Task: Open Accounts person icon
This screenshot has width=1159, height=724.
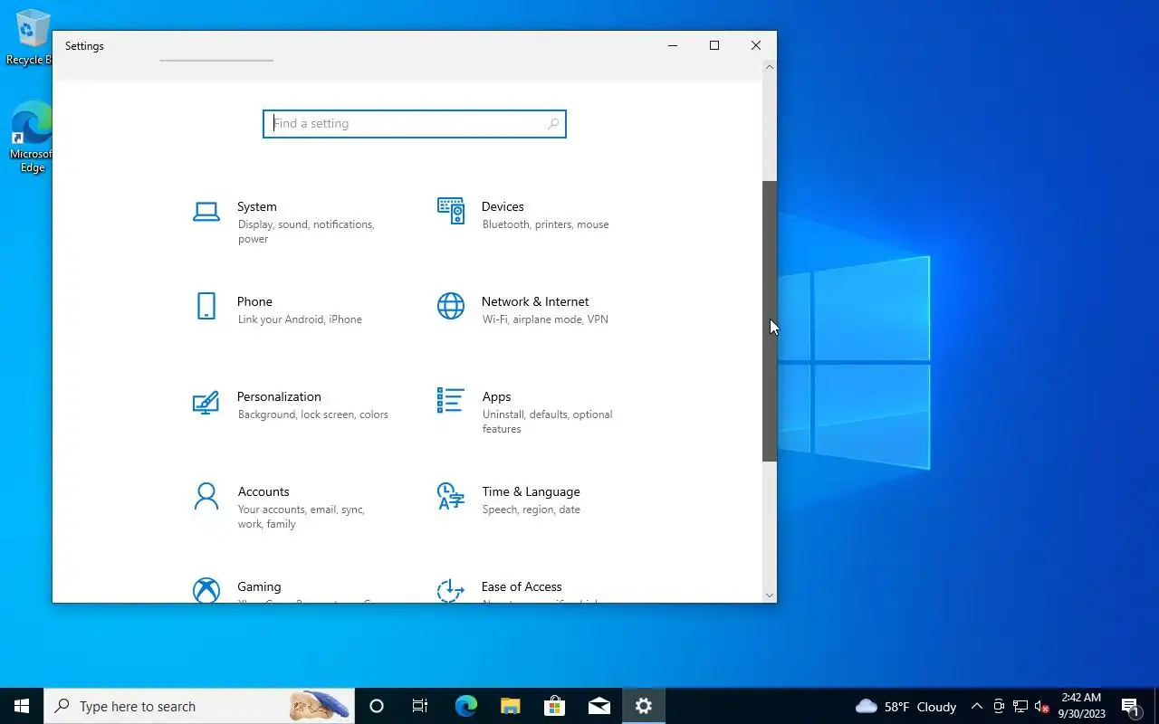Action: pyautogui.click(x=206, y=496)
